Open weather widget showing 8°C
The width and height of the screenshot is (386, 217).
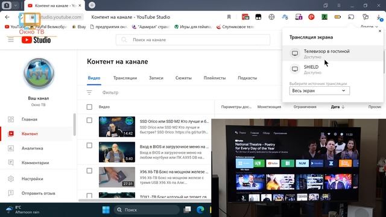click(23, 210)
